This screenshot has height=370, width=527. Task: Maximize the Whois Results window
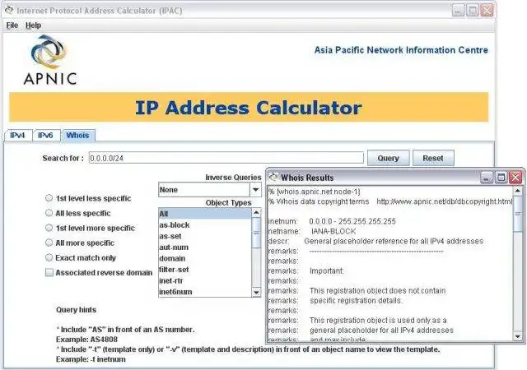(x=501, y=178)
